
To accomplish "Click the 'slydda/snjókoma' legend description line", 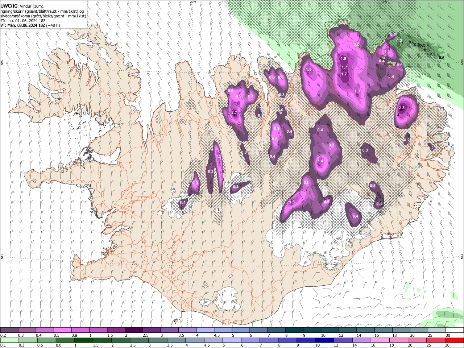I will (x=43, y=16).
